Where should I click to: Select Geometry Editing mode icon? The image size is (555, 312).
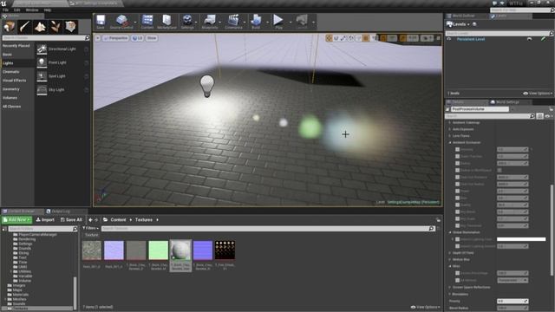70,27
